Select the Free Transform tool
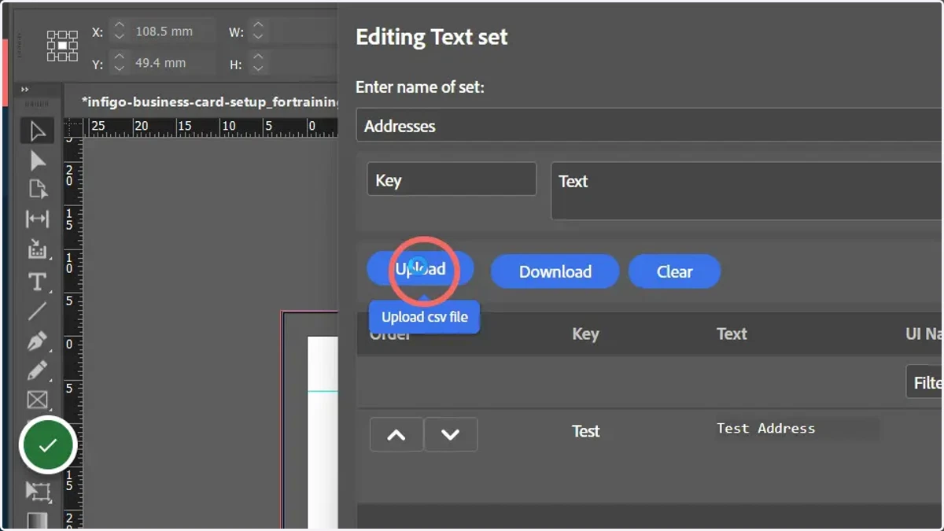Screen dimensions: 944x531 pyautogui.click(x=37, y=492)
